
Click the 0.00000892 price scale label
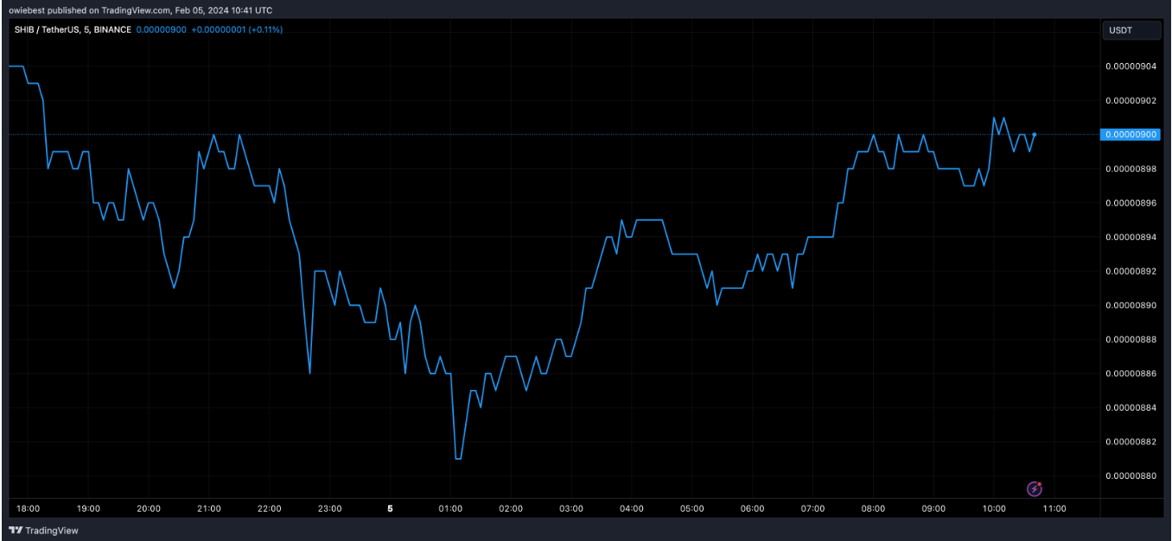click(x=1131, y=271)
